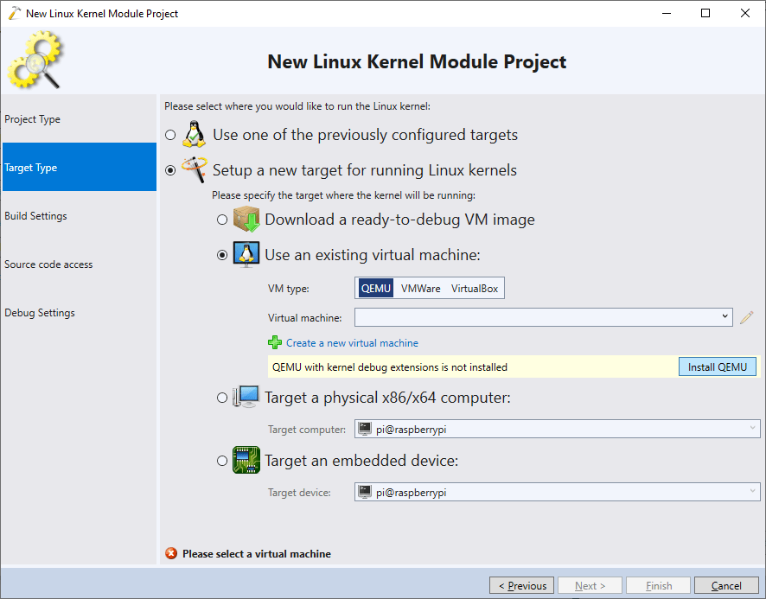This screenshot has height=599, width=766.
Task: Click the green embedded chip icon
Action: pyautogui.click(x=246, y=460)
